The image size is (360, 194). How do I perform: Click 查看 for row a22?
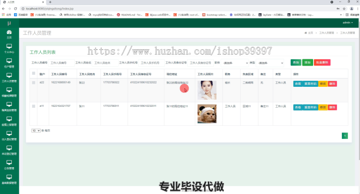tap(298, 84)
